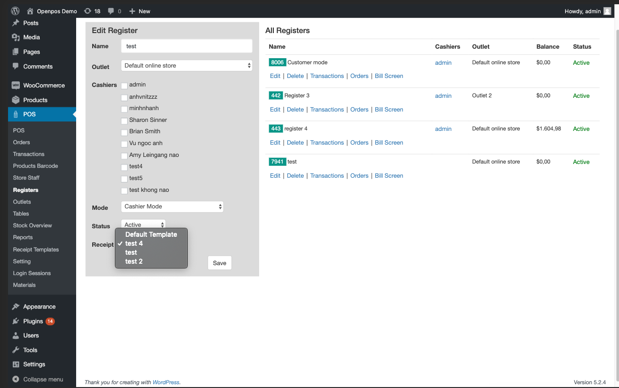Click the comments bubble icon in toolbar
Screen dimensions: 619x388
(111, 11)
